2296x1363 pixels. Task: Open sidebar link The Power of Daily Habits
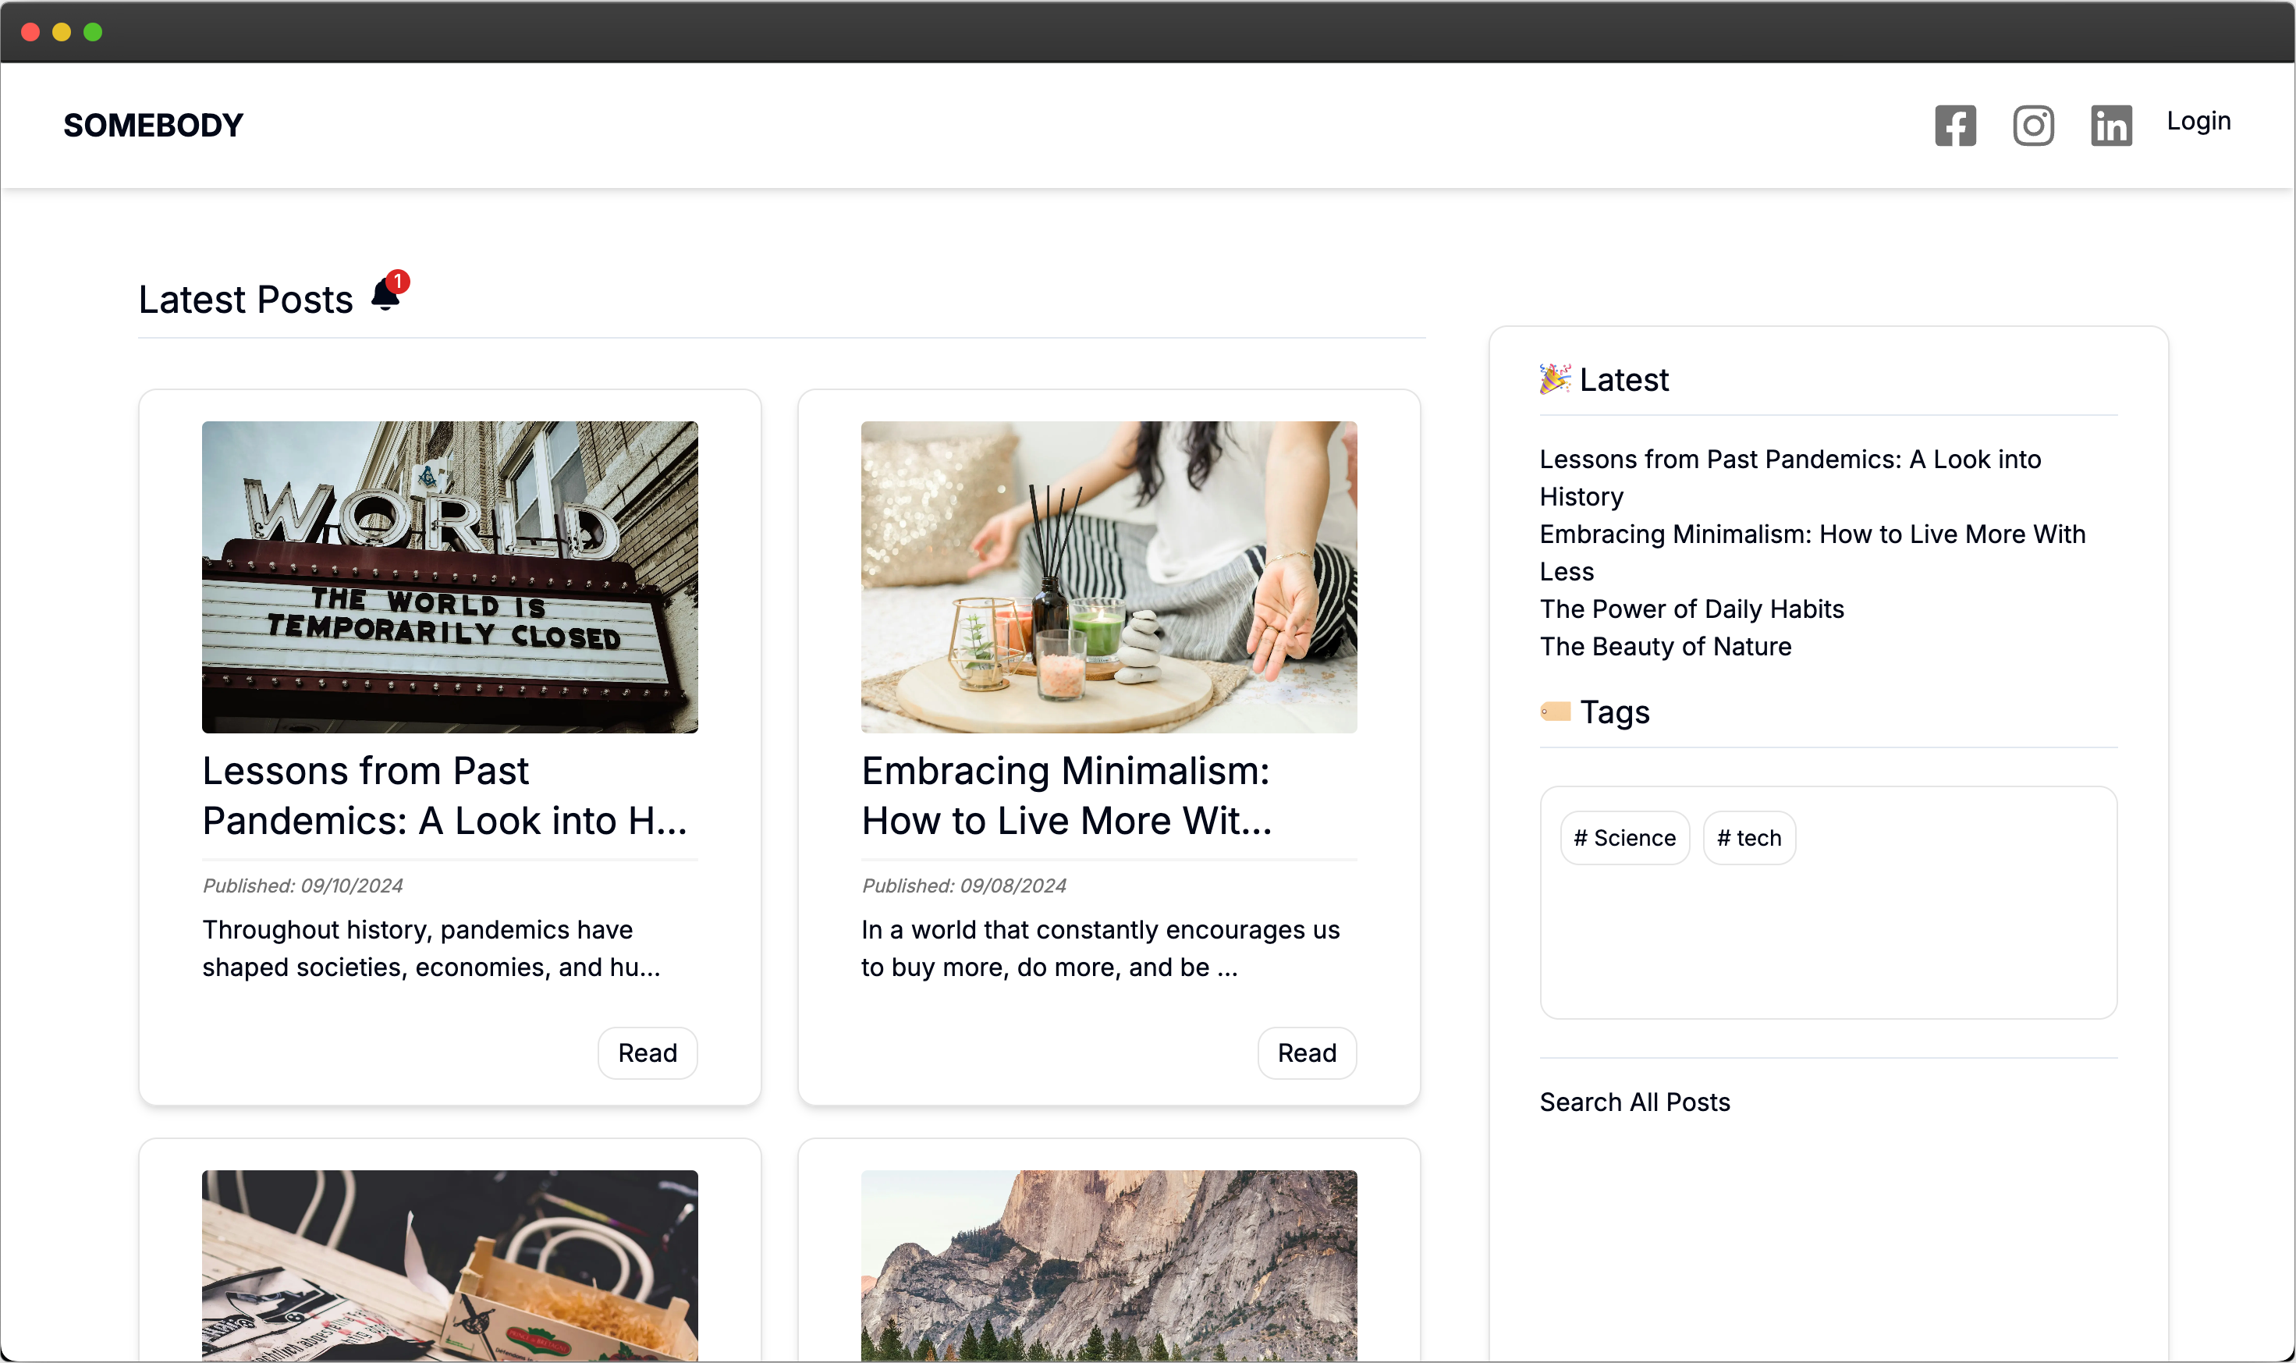pos(1691,609)
